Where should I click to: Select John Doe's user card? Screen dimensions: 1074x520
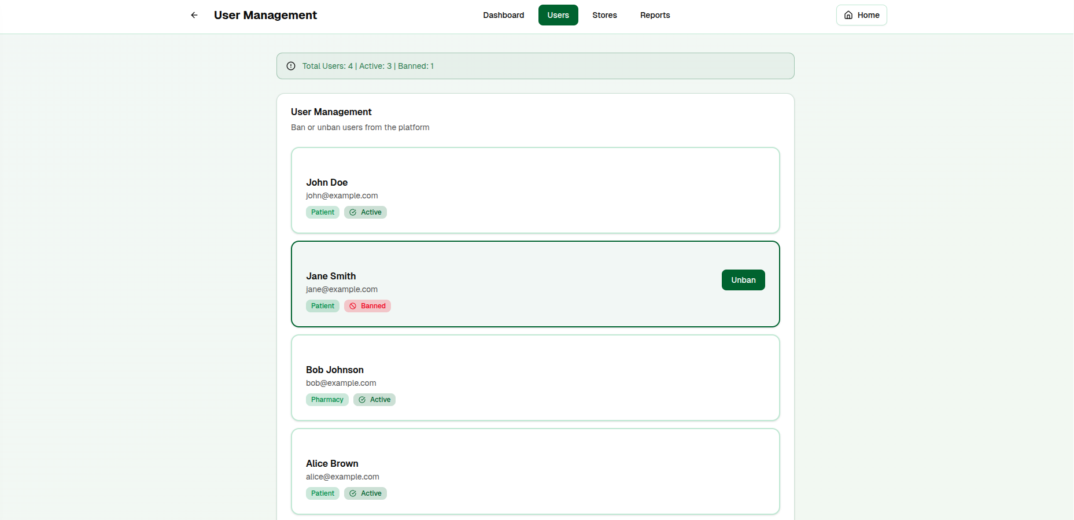(535, 190)
